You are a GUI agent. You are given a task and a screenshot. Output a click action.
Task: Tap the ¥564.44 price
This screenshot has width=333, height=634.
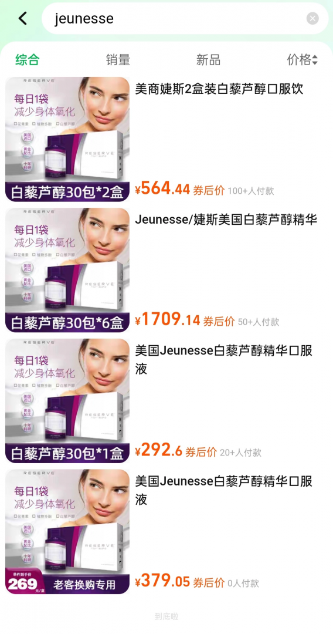click(x=162, y=188)
